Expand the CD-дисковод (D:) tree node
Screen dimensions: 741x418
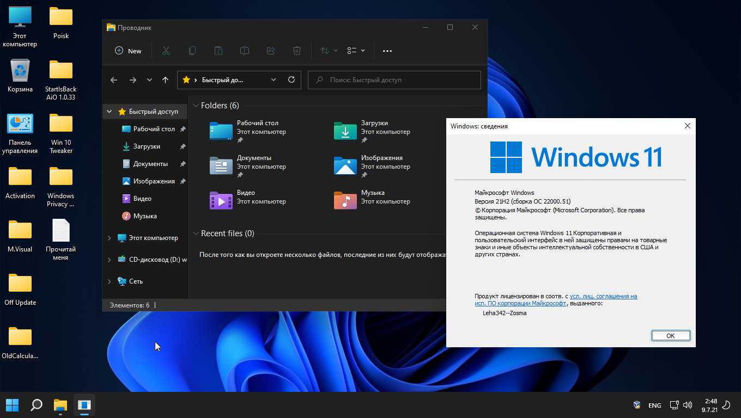click(109, 260)
